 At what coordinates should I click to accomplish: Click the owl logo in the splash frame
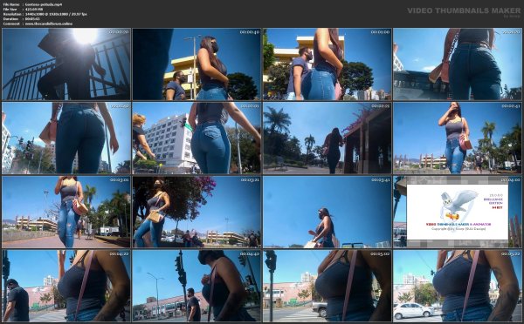(458, 206)
